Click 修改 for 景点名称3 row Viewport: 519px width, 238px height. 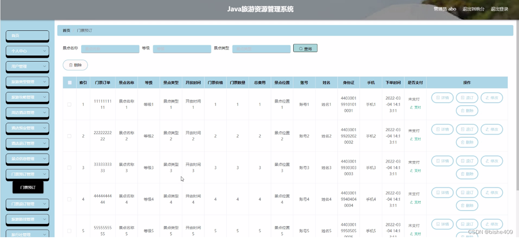pyautogui.click(x=492, y=161)
